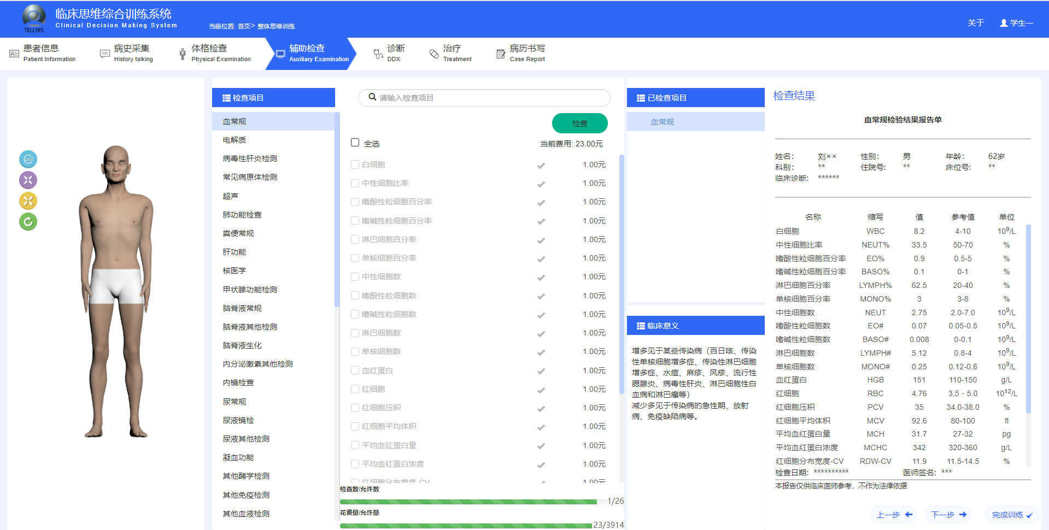The width and height of the screenshot is (1049, 530).
Task: Tick the 全选 select-all checkbox
Action: [x=355, y=143]
